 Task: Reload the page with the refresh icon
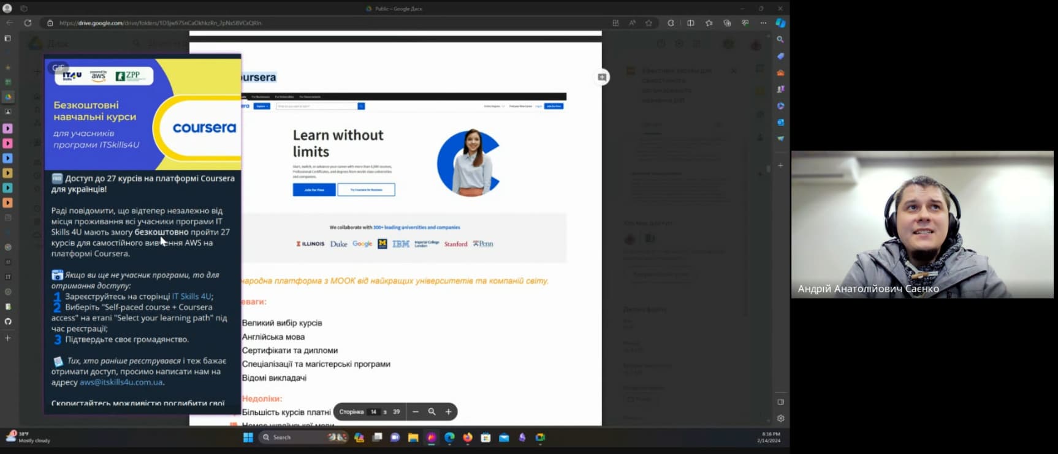coord(28,23)
